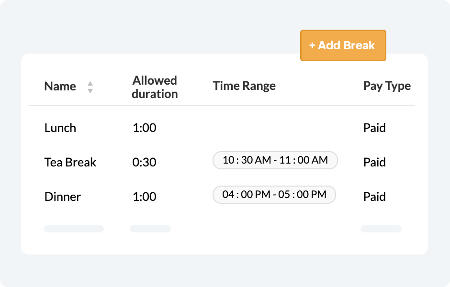
Task: Click the Pay Type column header
Action: click(387, 86)
